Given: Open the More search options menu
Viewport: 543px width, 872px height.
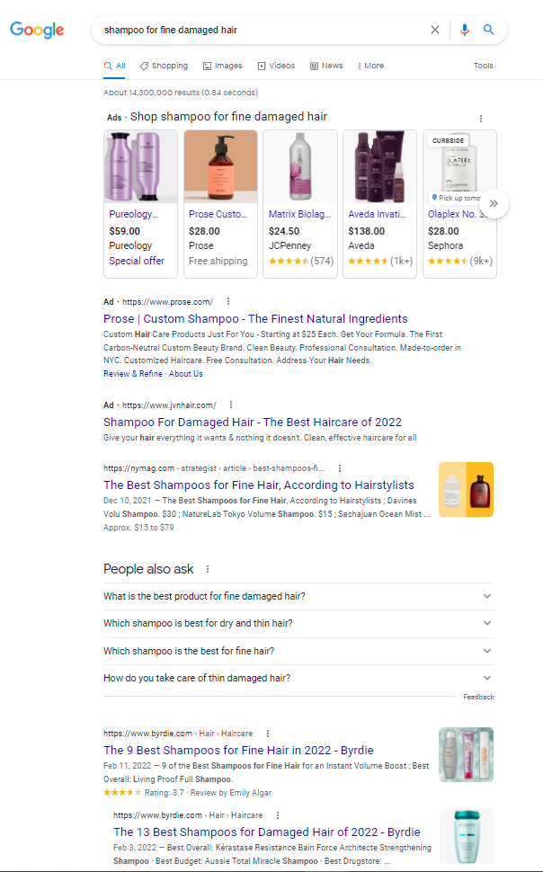Looking at the screenshot, I should coord(370,66).
